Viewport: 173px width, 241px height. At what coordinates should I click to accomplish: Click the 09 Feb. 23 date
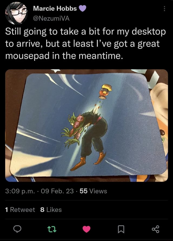pos(57,191)
